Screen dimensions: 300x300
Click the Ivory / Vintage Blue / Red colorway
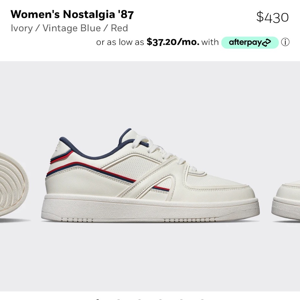(x=69, y=28)
